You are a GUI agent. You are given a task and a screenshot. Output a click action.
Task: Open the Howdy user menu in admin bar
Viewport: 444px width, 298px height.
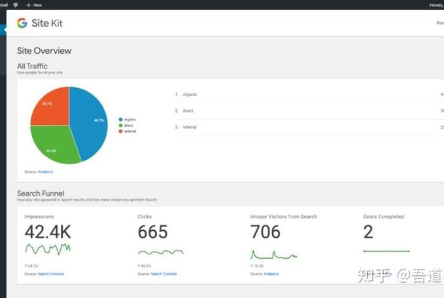point(436,5)
